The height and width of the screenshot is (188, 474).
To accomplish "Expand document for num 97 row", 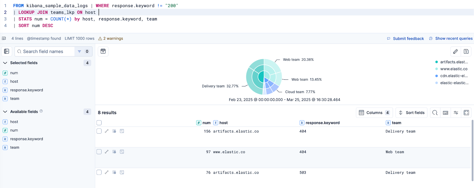I will (x=107, y=152).
